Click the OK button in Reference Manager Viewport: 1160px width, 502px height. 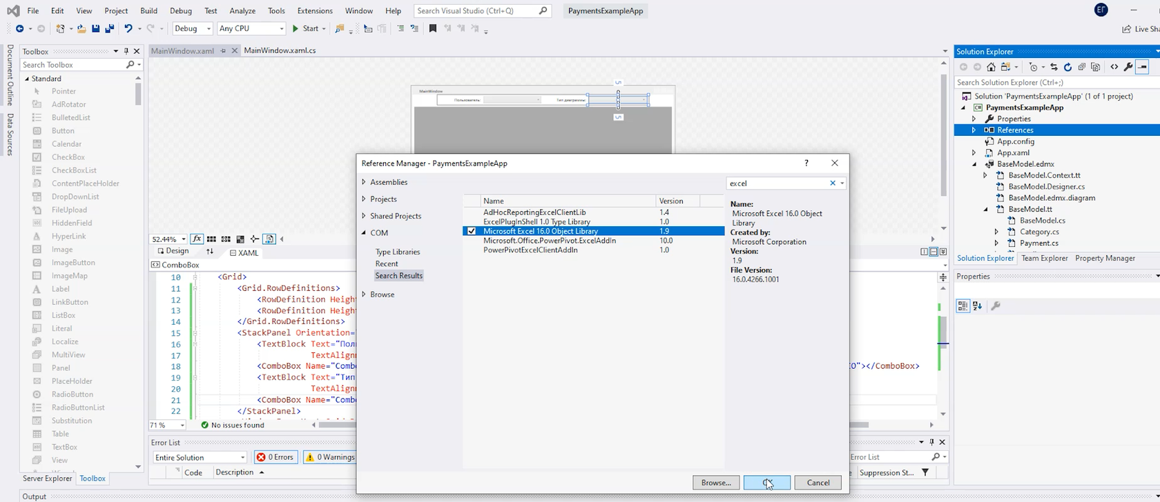point(767,483)
